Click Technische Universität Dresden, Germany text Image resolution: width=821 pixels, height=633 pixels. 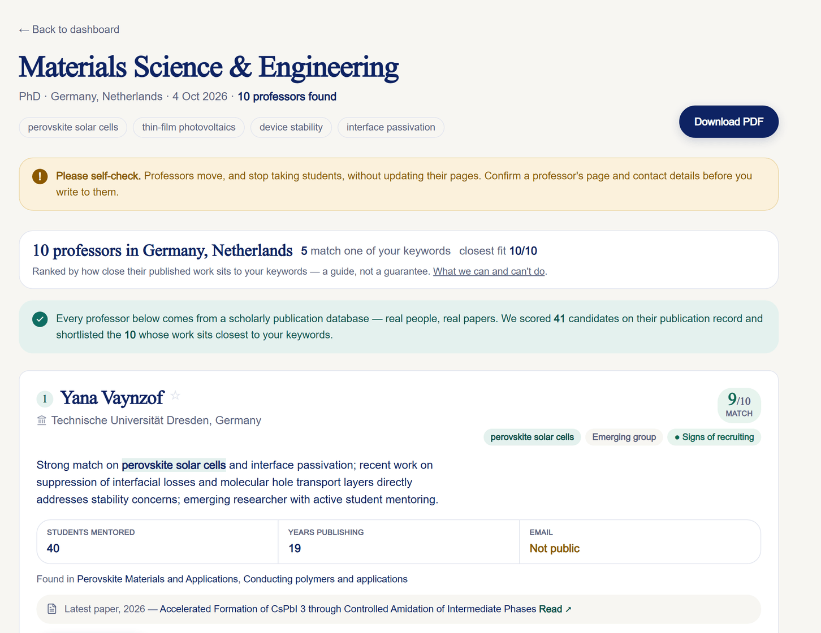click(x=156, y=420)
